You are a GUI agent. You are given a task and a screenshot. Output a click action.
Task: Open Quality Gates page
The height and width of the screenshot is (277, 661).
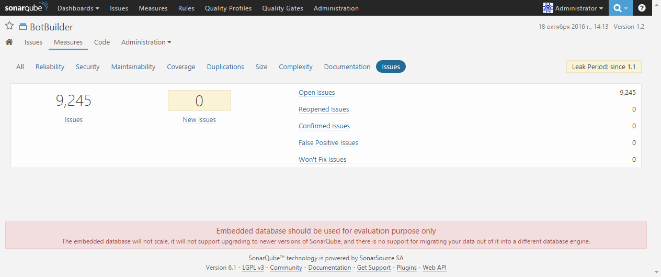click(282, 8)
